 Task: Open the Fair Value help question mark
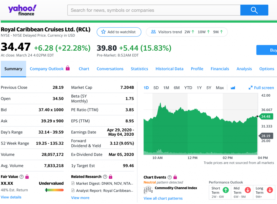coord(22,177)
